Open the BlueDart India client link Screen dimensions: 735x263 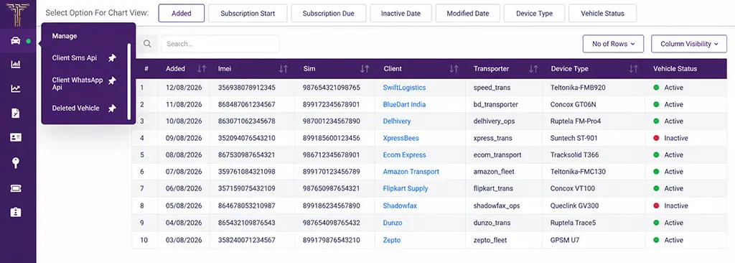[404, 104]
